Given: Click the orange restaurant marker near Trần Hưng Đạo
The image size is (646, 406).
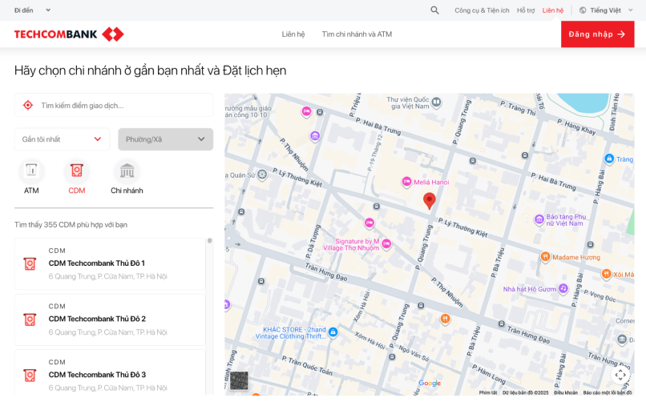Looking at the screenshot, I should (x=445, y=318).
